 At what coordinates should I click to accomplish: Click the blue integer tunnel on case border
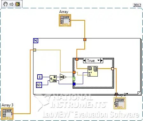coord(74,84)
